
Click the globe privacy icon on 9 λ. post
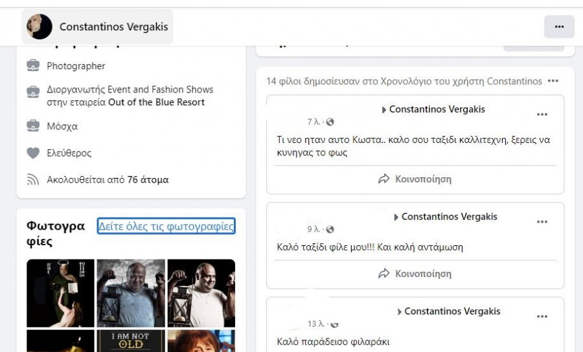point(330,230)
